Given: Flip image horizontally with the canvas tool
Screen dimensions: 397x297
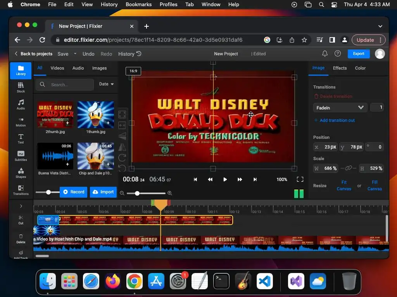Looking at the screenshot, I should coord(122,147).
